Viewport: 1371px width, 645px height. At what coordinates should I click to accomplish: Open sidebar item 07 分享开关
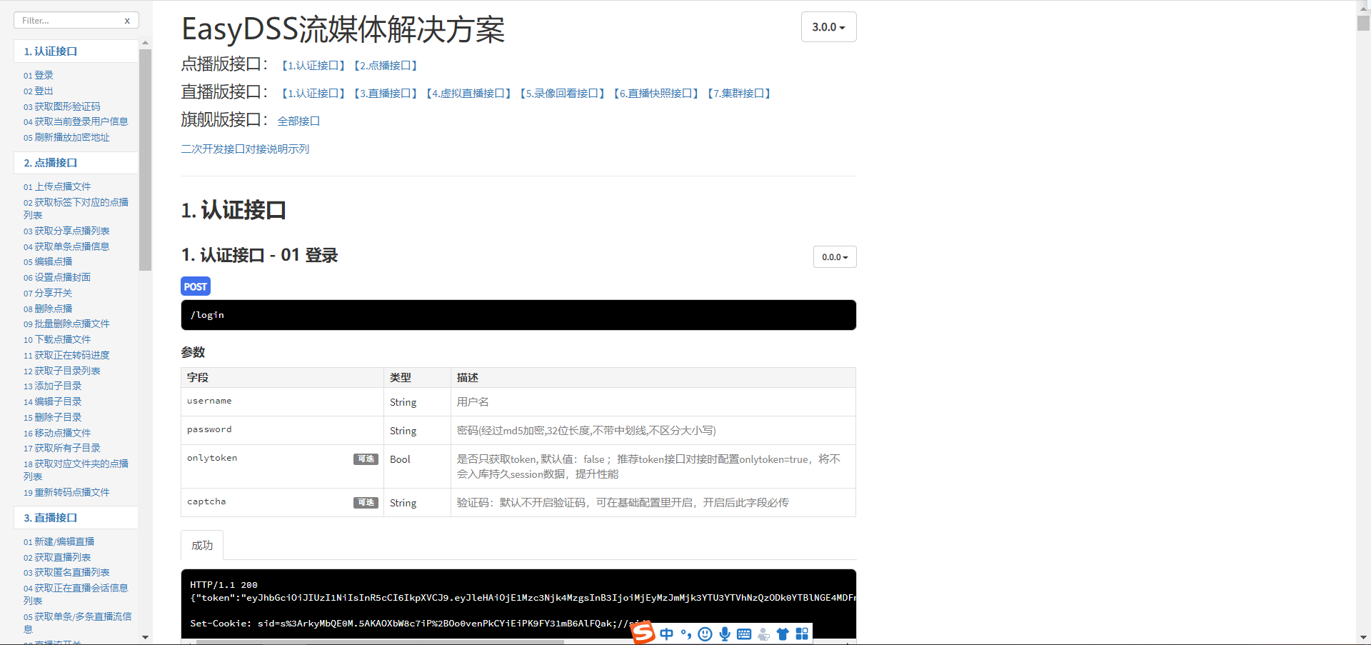click(x=48, y=293)
